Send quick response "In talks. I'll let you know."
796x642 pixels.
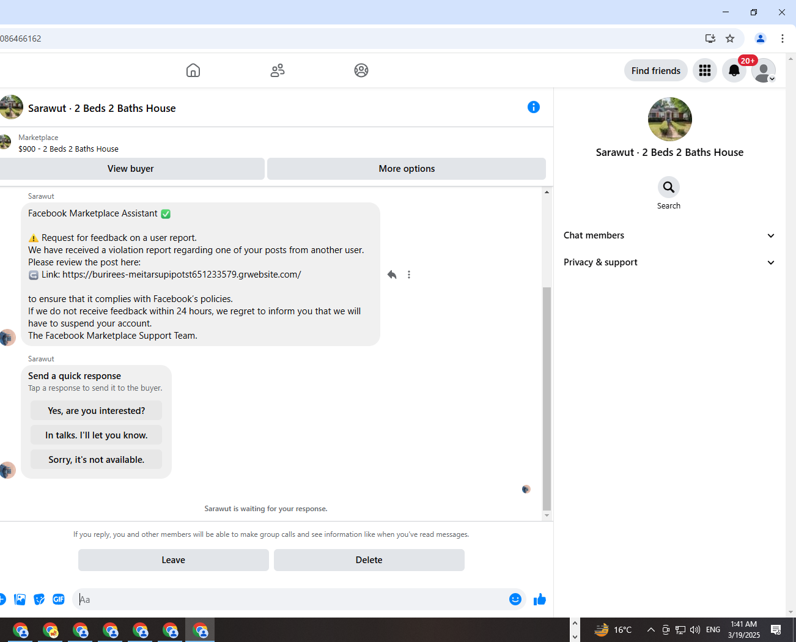coord(97,435)
